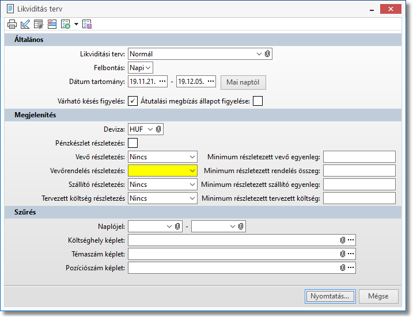
Task: Click the checklist icon with green circle
Action: 65,24
